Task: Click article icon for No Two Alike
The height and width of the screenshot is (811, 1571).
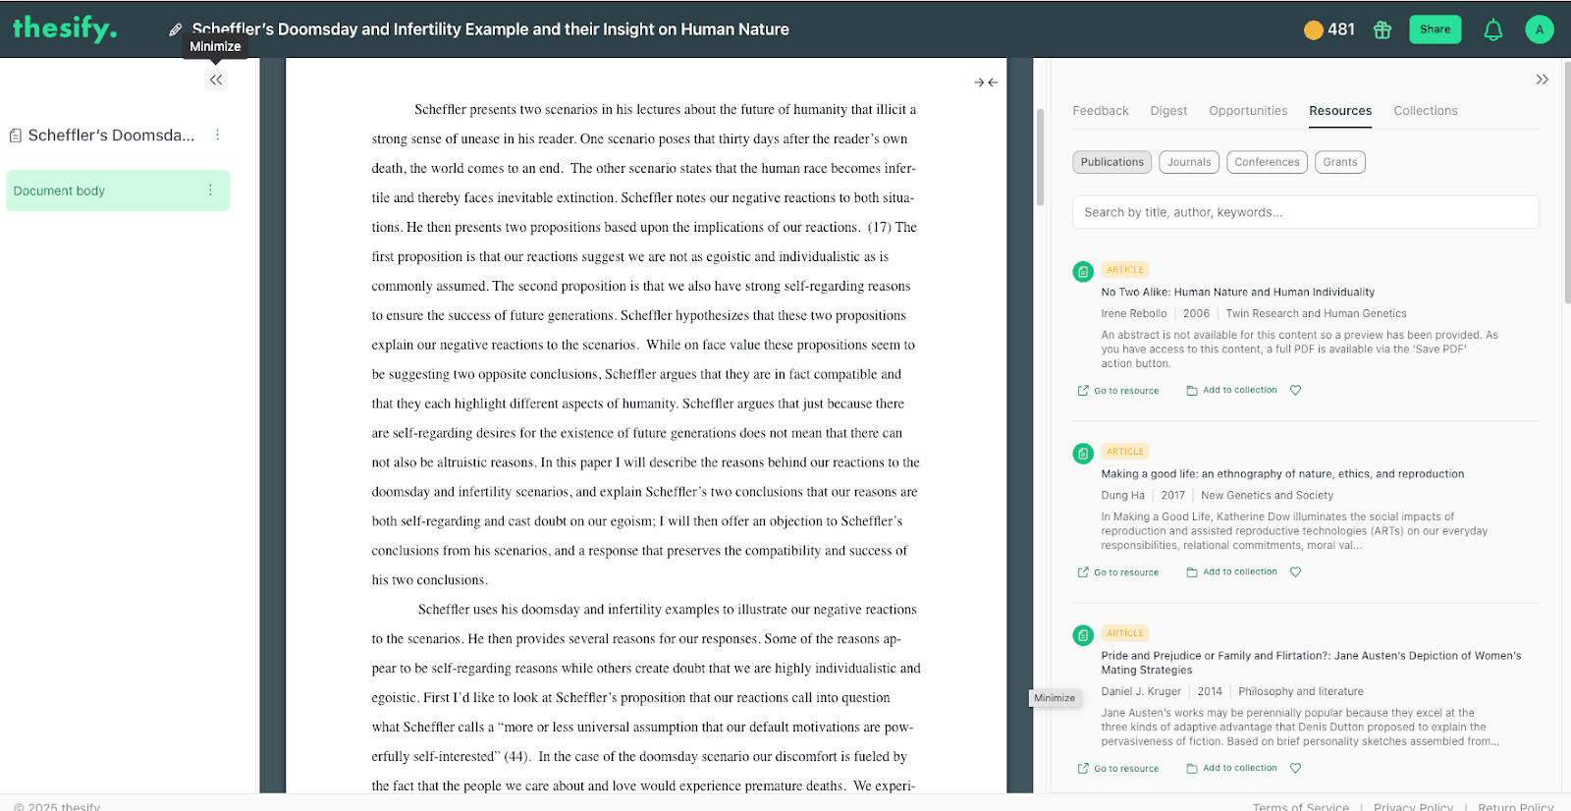Action: (x=1083, y=272)
